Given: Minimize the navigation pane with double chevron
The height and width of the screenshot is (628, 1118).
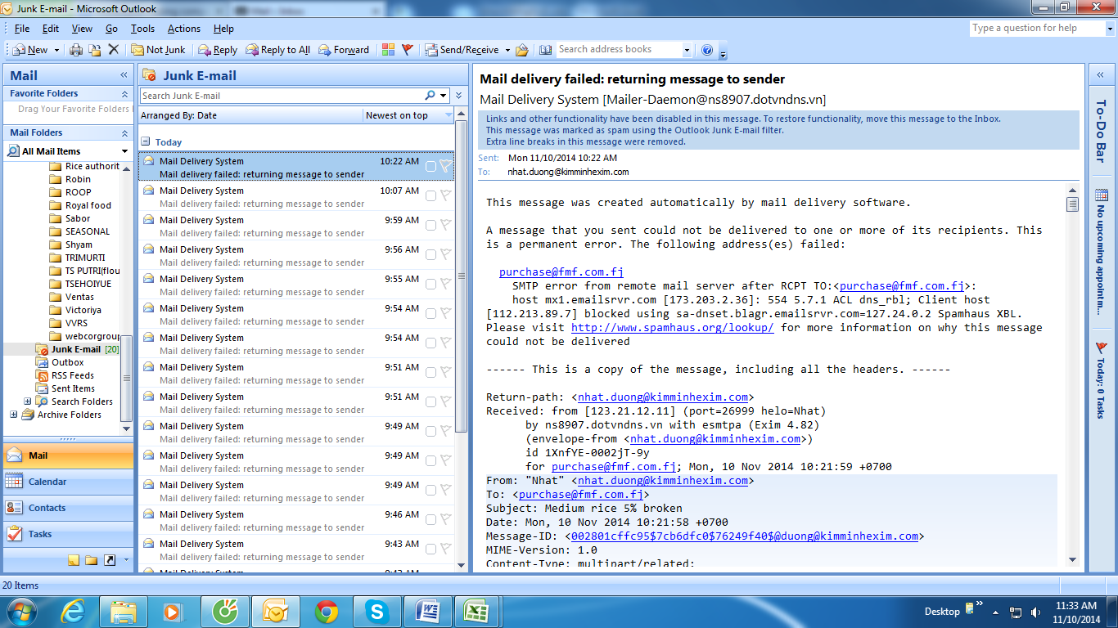Looking at the screenshot, I should (x=124, y=75).
